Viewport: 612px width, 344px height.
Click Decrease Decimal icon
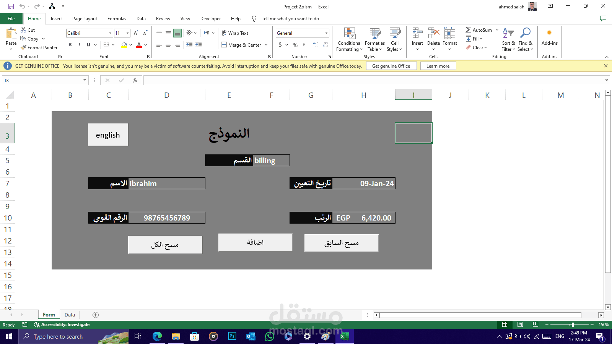click(325, 45)
